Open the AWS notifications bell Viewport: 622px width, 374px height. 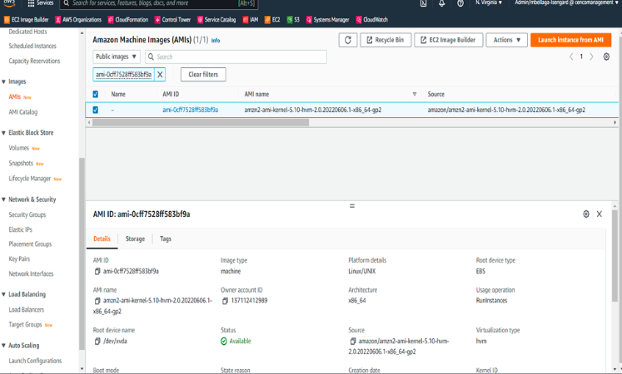click(x=441, y=3)
